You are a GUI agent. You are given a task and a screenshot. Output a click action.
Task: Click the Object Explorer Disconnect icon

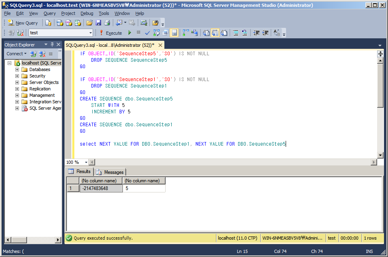tap(42, 54)
